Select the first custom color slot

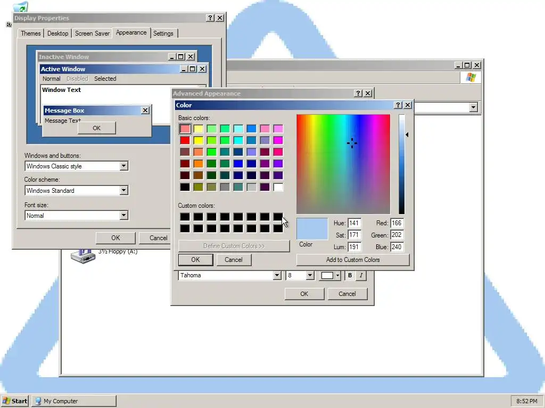[x=185, y=217]
